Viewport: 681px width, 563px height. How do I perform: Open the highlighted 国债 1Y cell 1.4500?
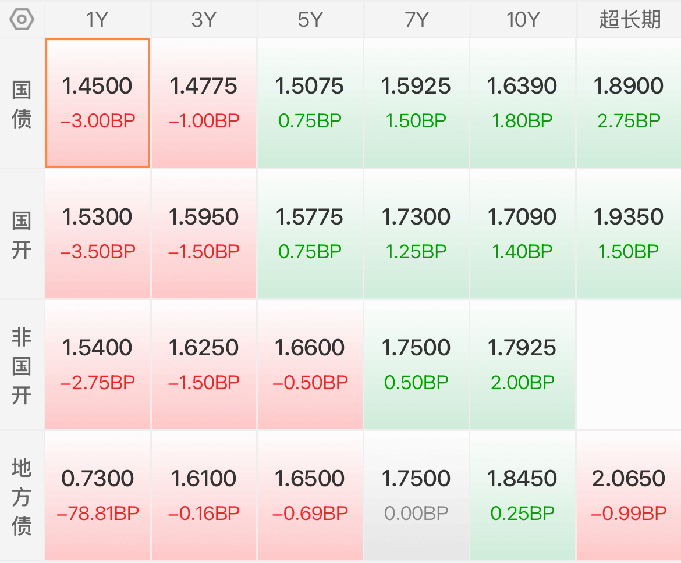[x=97, y=103]
